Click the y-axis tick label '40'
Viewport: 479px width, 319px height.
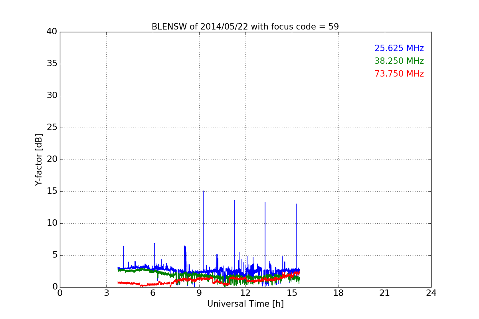pyautogui.click(x=52, y=32)
